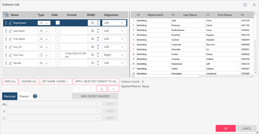This screenshot has height=134, width=259.
Task: Grab the drag handle of Gender row
Action: click(6, 63)
